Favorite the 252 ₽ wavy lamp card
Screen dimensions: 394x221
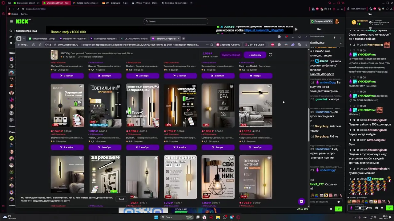[156, 158]
